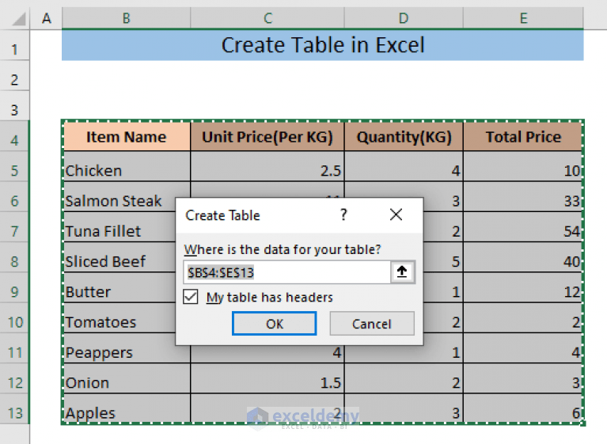Click the 'Create Table in Excel' title cell
The width and height of the screenshot is (607, 444).
point(322,45)
